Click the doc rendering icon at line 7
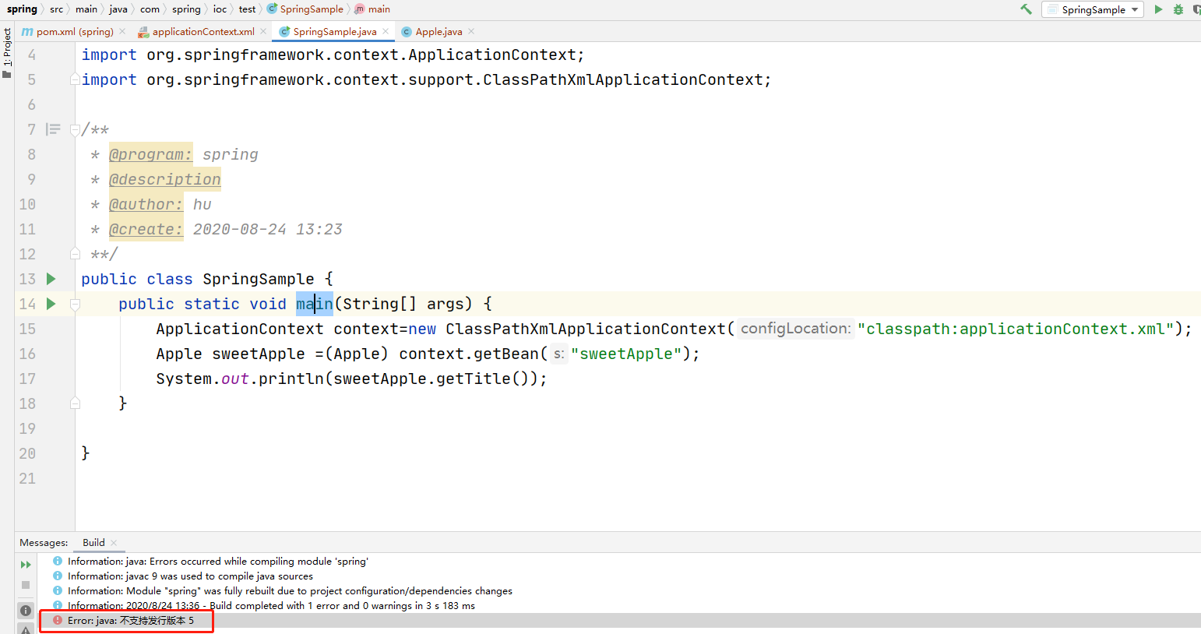This screenshot has height=634, width=1201. point(53,129)
